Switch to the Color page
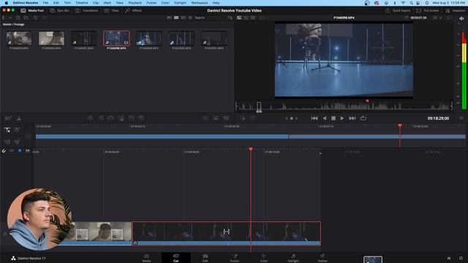Image resolution: width=468 pixels, height=263 pixels. click(x=264, y=258)
